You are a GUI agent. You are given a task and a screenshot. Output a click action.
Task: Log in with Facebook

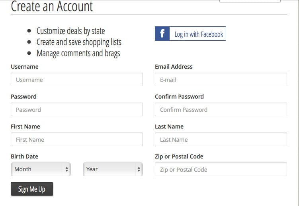pyautogui.click(x=190, y=34)
